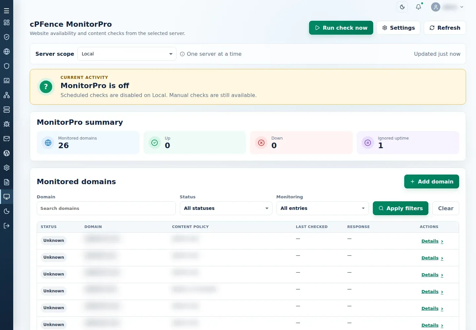Click the moon icon in the sidebar
This screenshot has width=476, height=330.
coord(7,211)
